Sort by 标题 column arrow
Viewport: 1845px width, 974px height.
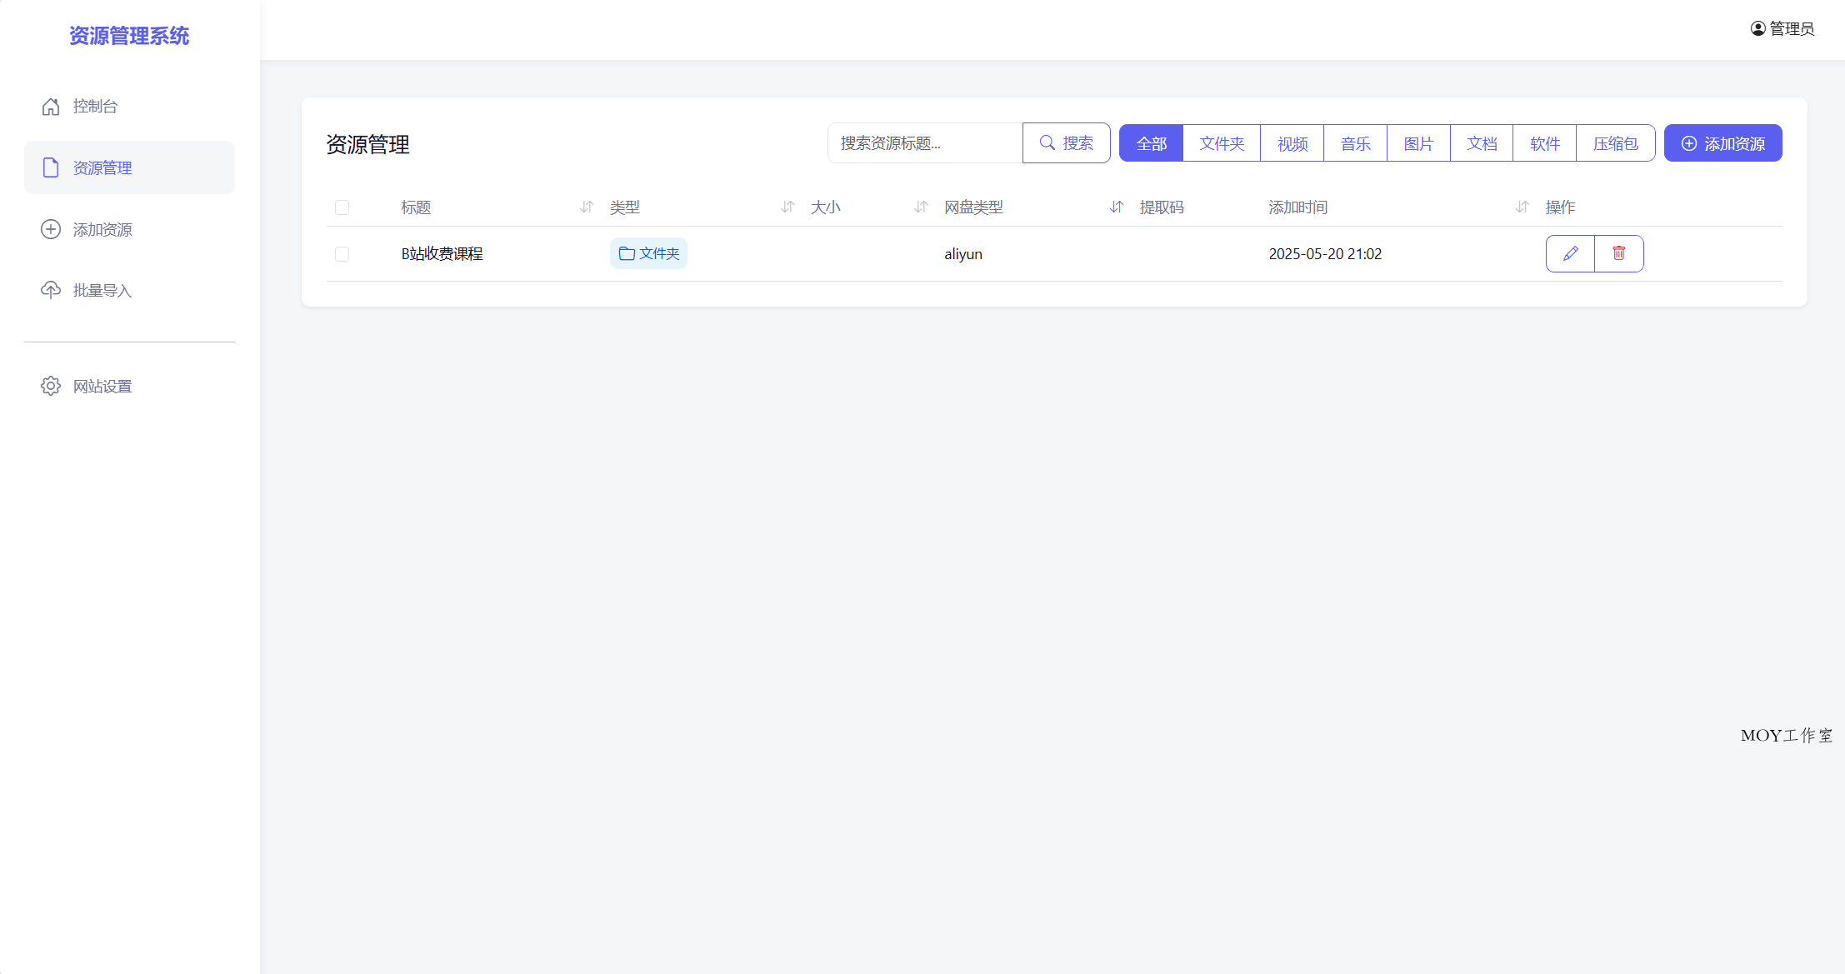(587, 207)
